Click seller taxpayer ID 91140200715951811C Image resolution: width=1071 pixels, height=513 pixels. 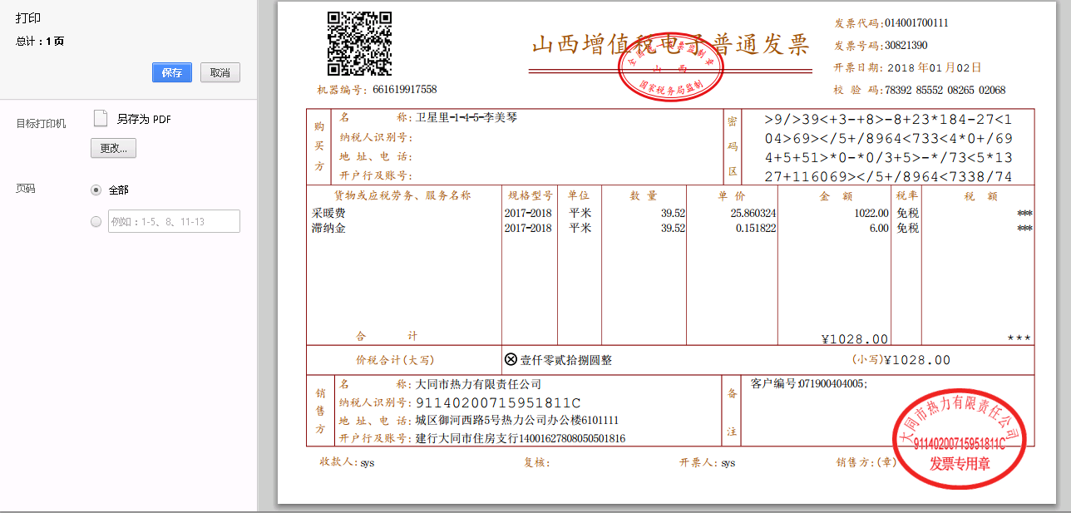click(x=498, y=402)
